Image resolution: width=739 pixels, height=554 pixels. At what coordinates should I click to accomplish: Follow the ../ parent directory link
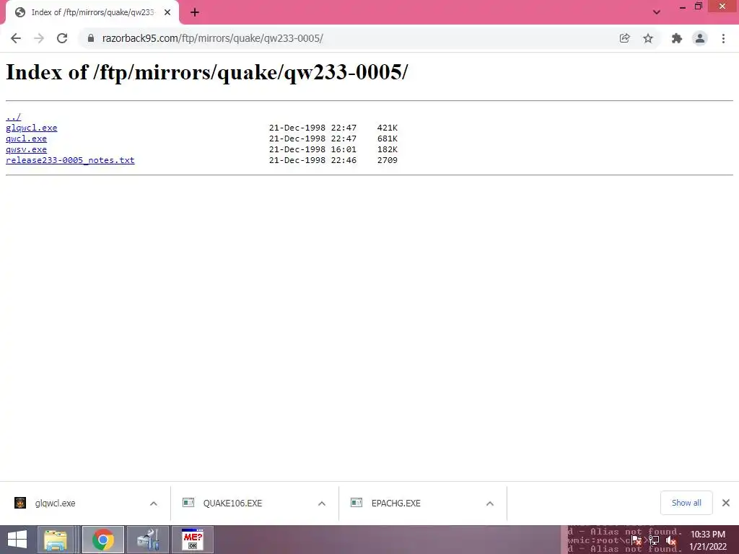tap(13, 117)
